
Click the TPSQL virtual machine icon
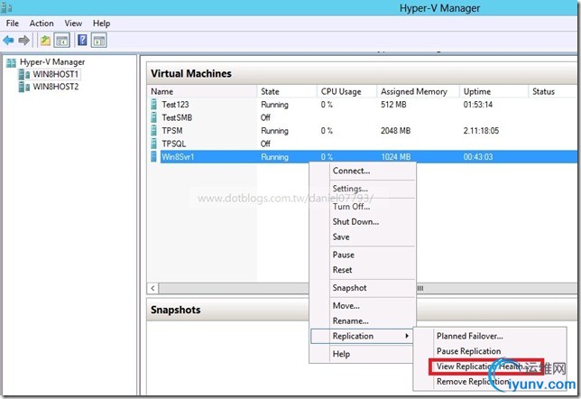(155, 144)
